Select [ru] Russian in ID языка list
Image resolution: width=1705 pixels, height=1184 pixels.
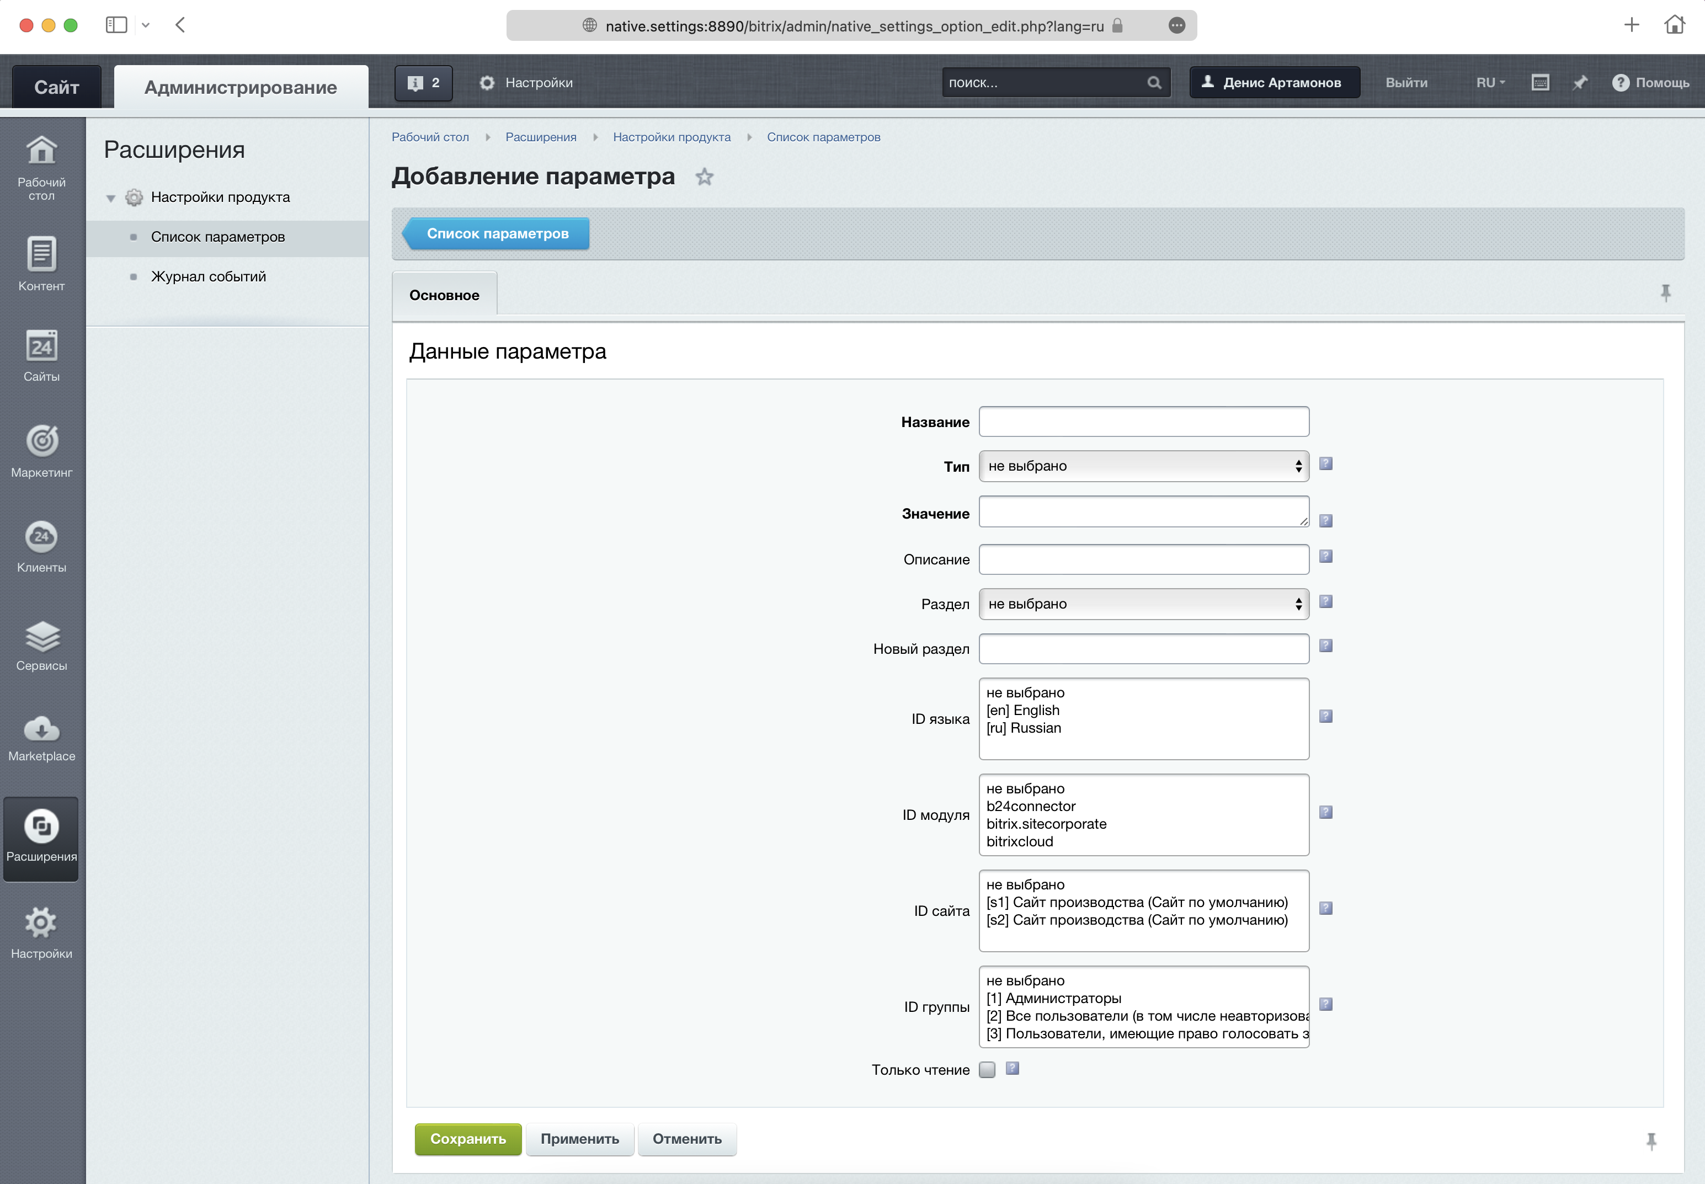(1024, 728)
